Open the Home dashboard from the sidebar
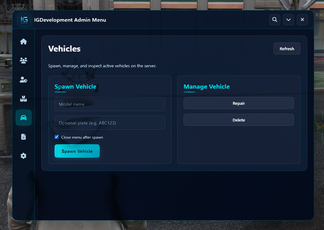Viewport: 324px width, 230px height. 24,42
